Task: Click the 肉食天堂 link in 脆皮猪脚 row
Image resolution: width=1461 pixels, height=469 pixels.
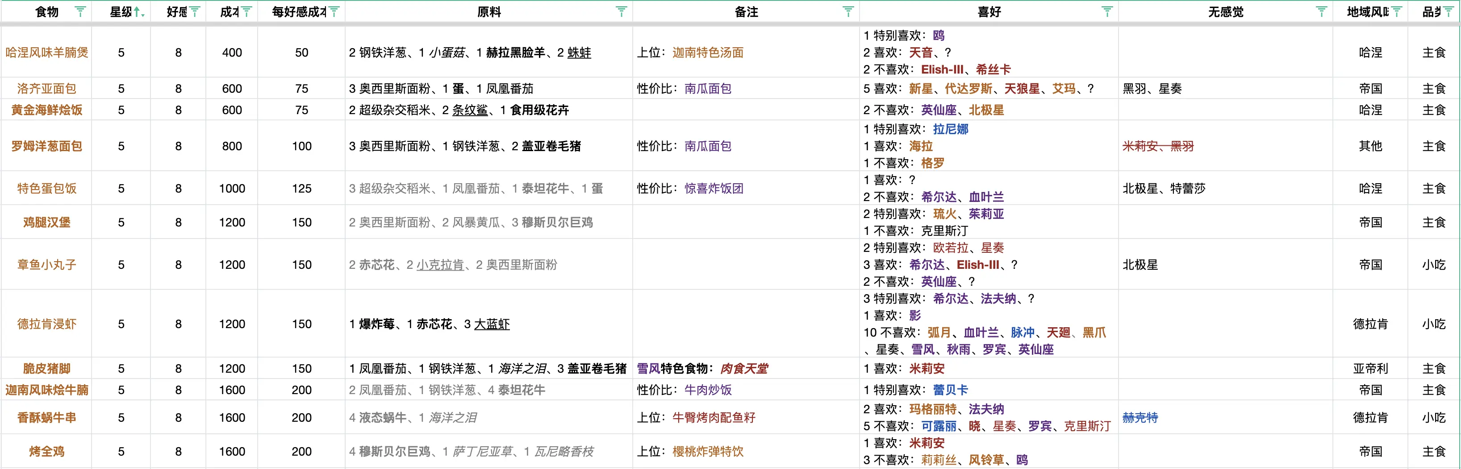Action: pos(744,368)
